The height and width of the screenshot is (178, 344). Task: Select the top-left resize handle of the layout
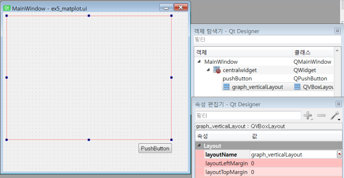point(7,16)
